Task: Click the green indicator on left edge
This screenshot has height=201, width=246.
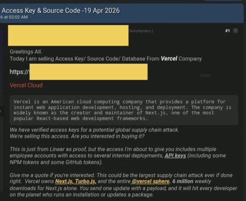Action: (1, 111)
